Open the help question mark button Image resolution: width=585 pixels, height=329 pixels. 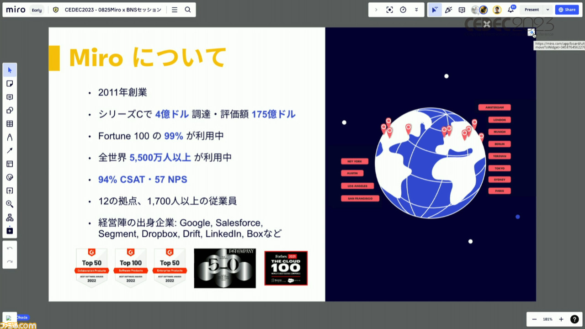[574, 319]
